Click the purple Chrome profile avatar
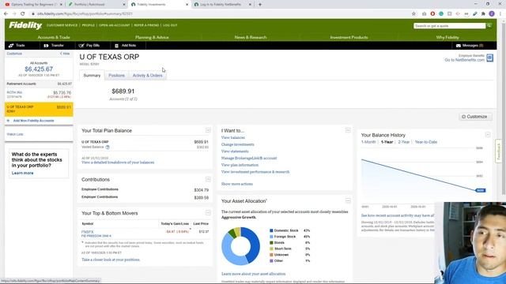Image resolution: width=506 pixels, height=284 pixels. [492, 14]
